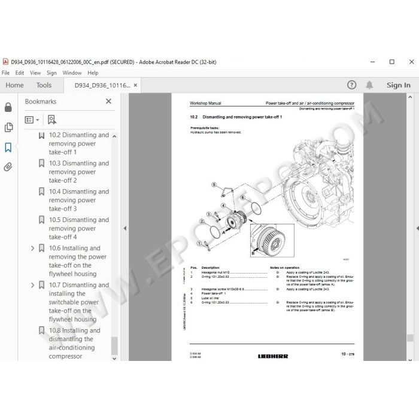The height and width of the screenshot is (419, 419).
Task: Close the Bookmarks panel
Action: [108, 101]
